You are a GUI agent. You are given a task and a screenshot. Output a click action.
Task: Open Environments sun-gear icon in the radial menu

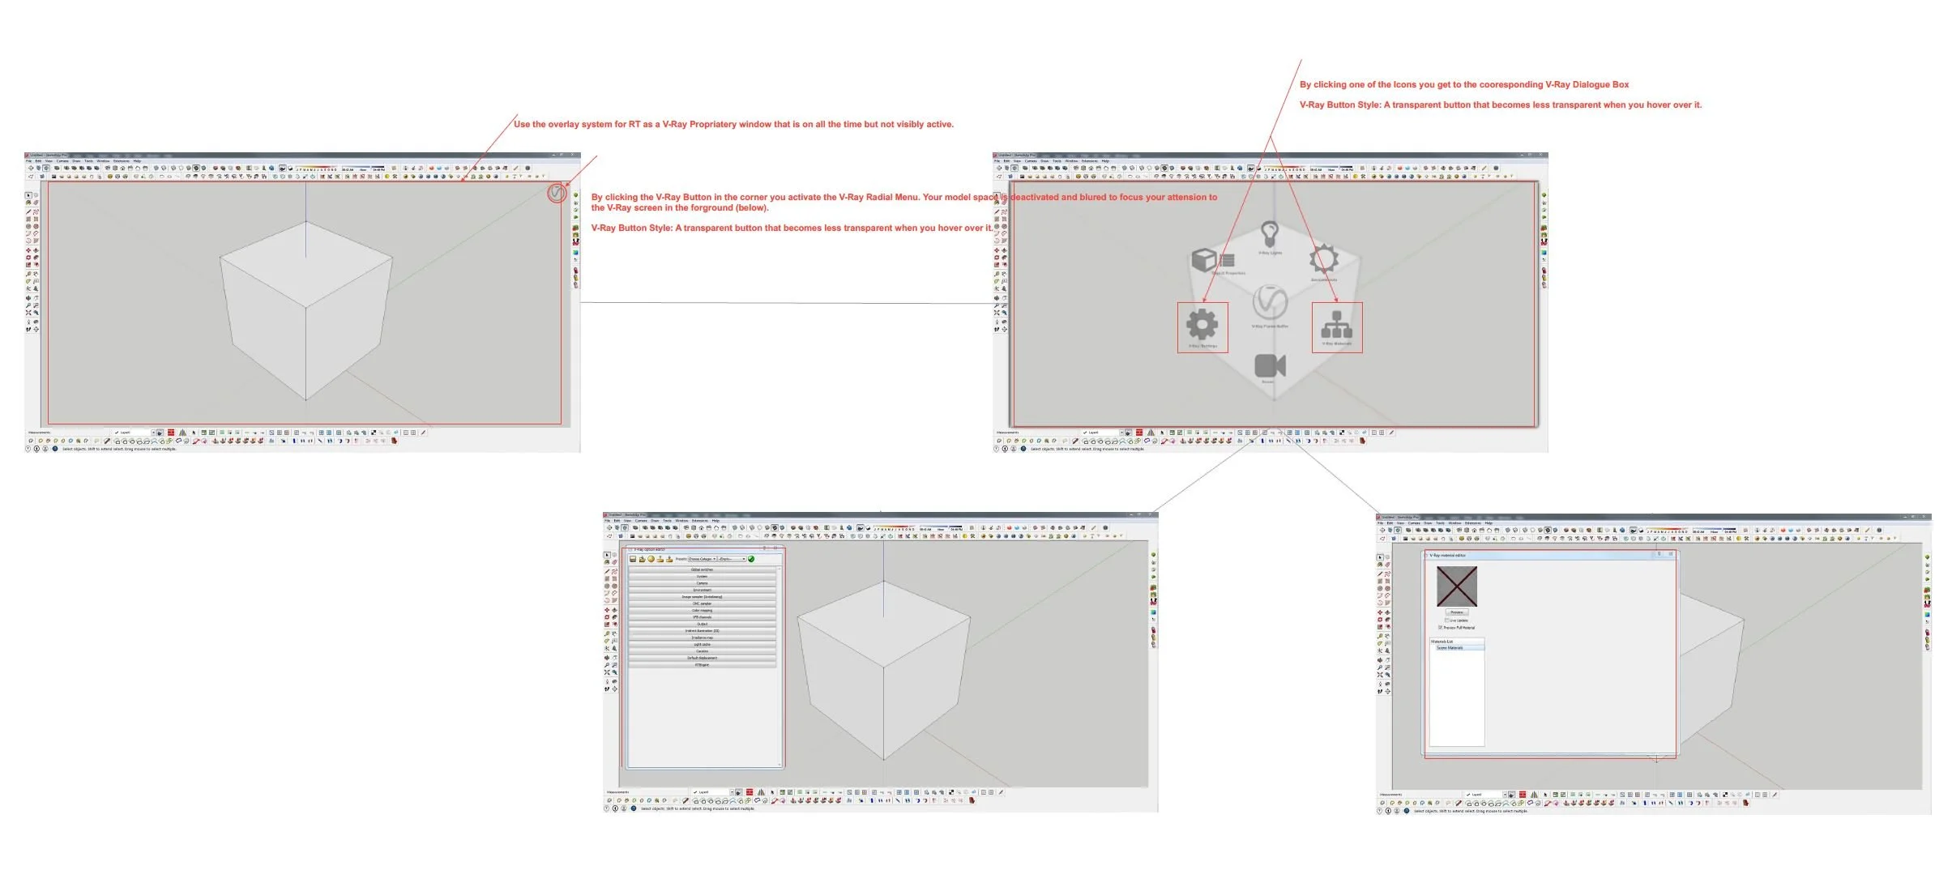(1323, 259)
